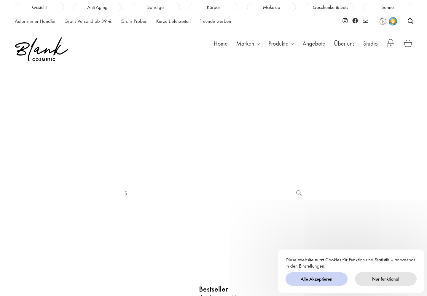Image resolution: width=427 pixels, height=296 pixels.
Task: Open the Facebook page icon
Action: [x=355, y=21]
